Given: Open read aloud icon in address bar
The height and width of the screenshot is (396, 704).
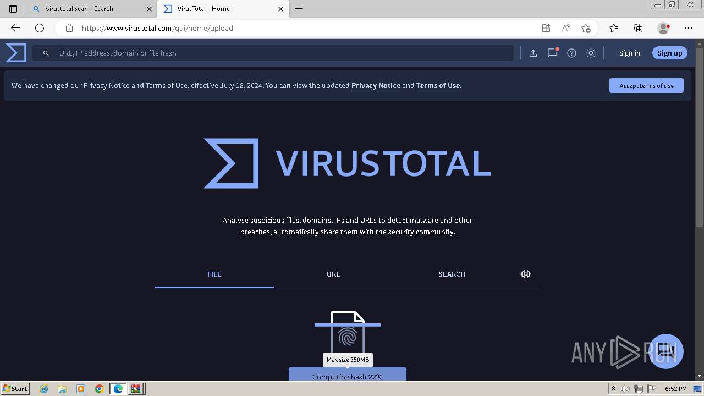Looking at the screenshot, I should (566, 28).
